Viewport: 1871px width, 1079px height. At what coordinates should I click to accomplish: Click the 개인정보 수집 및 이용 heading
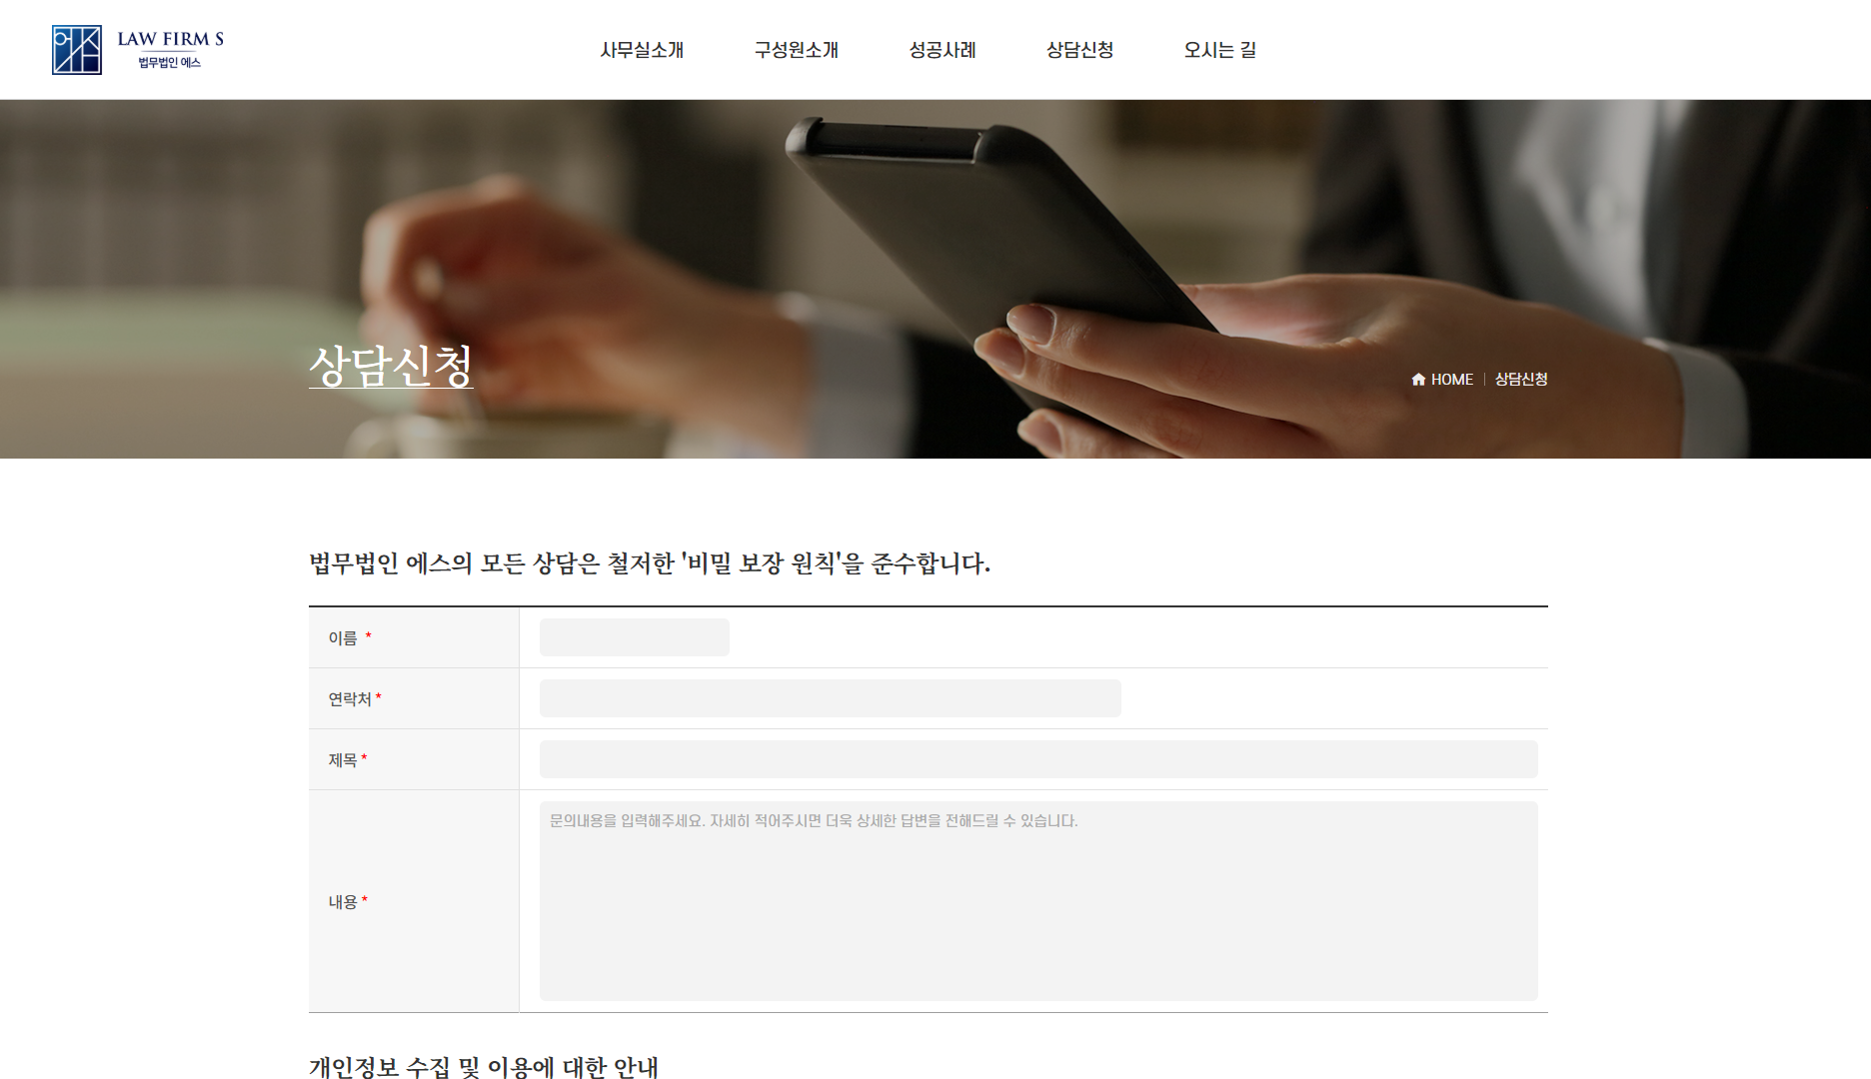pyautogui.click(x=484, y=1066)
